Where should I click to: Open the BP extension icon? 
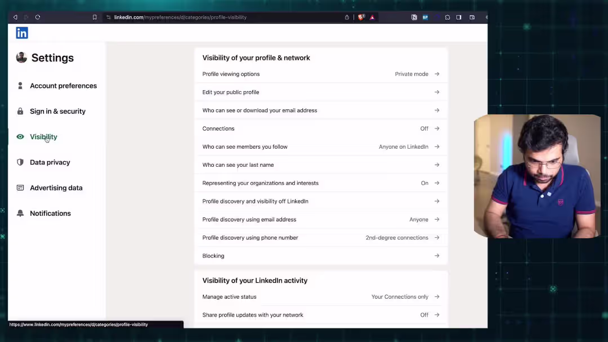(426, 17)
